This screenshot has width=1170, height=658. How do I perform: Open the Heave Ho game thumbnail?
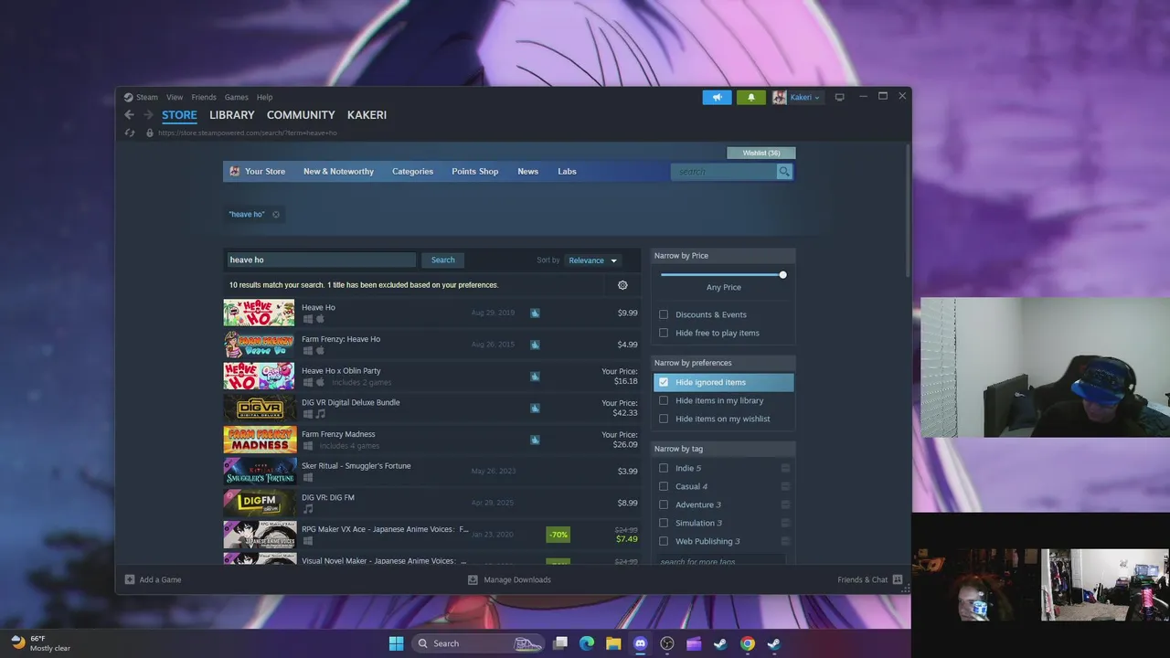[x=259, y=313]
